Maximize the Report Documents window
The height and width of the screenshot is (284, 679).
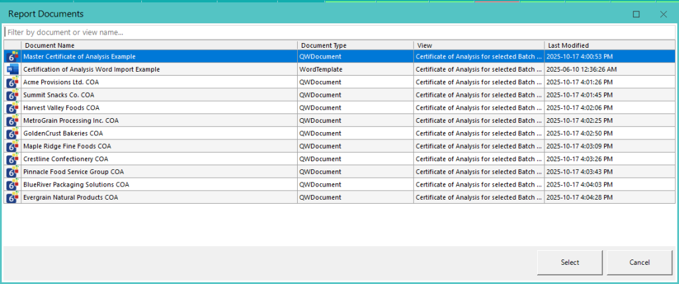[x=636, y=14]
